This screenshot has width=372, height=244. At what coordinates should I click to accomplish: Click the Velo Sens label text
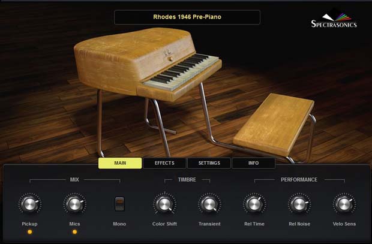[x=344, y=224]
